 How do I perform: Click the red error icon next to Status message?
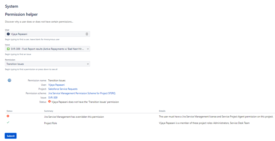click(50, 101)
